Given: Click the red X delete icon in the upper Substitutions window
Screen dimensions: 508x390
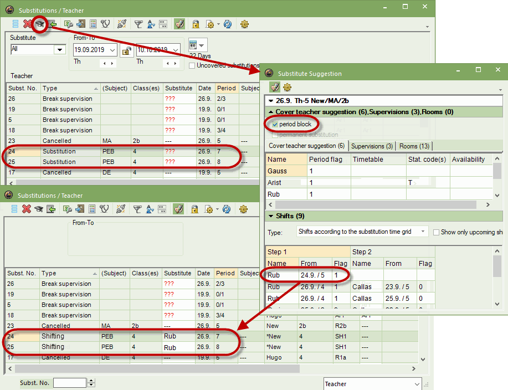Looking at the screenshot, I should coord(28,24).
